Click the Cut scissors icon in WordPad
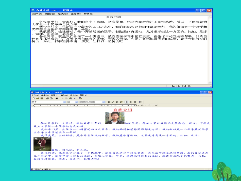 click(x=63, y=98)
